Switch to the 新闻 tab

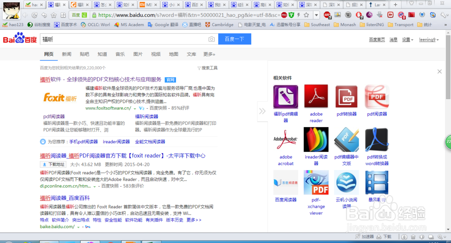tap(66, 54)
